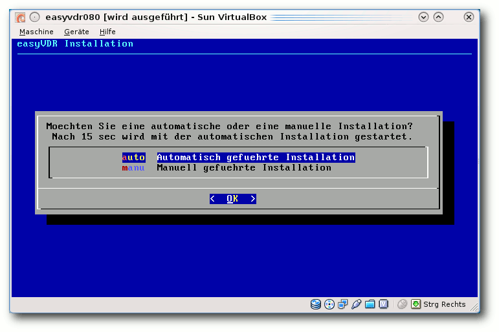
Task: Select the 'manu' installation tag
Action: pos(133,168)
